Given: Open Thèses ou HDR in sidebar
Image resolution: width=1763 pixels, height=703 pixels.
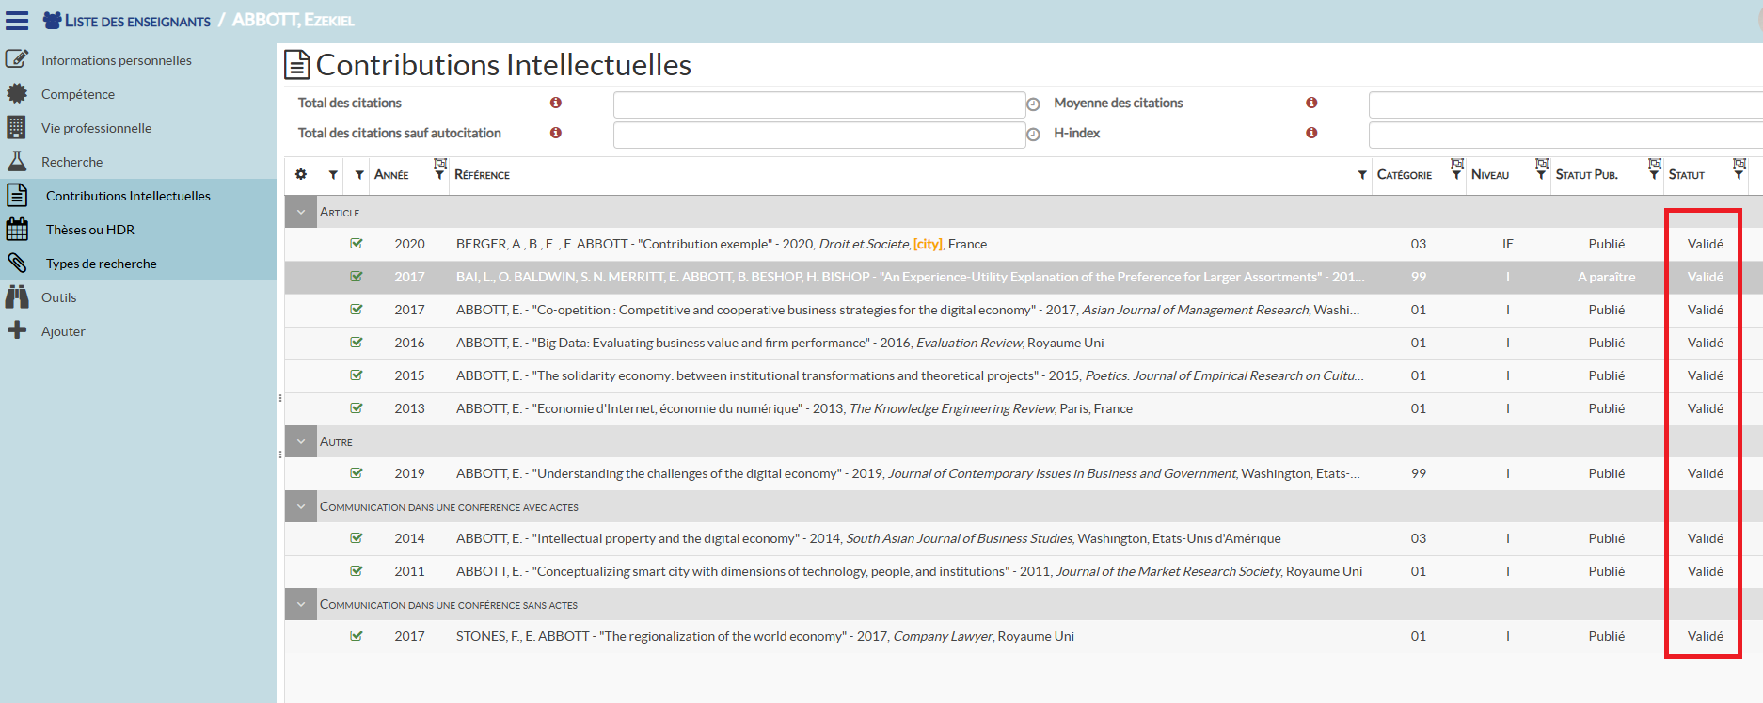Looking at the screenshot, I should [x=90, y=230].
